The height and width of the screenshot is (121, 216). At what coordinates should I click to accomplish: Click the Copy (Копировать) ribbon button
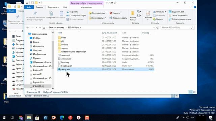tap(51, 15)
